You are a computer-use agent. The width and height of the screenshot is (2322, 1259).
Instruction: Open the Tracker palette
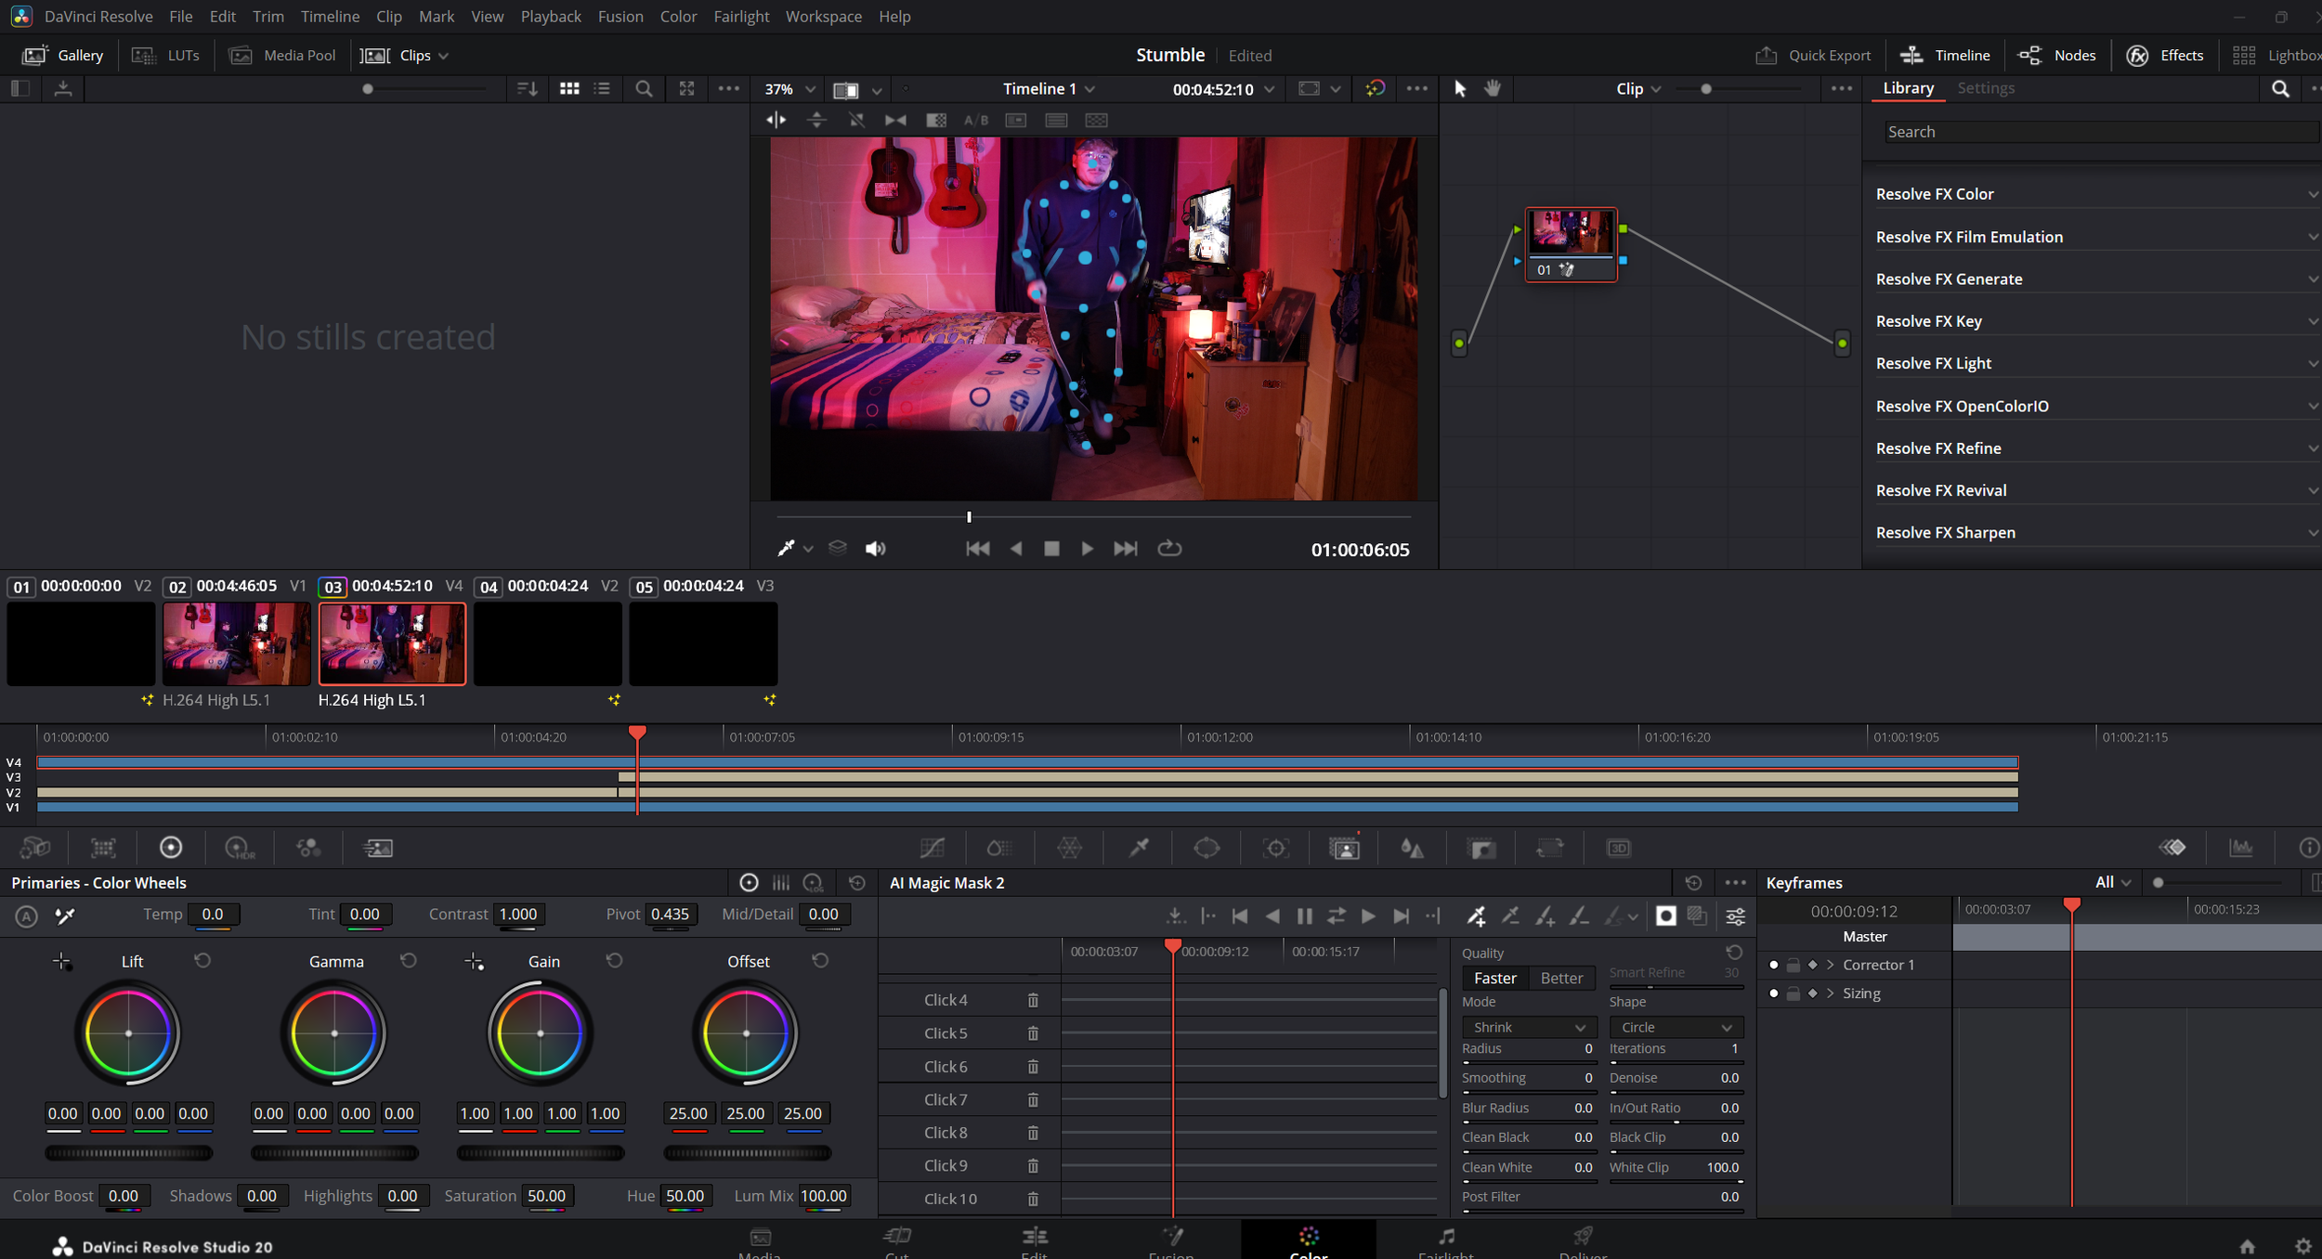click(x=1275, y=848)
